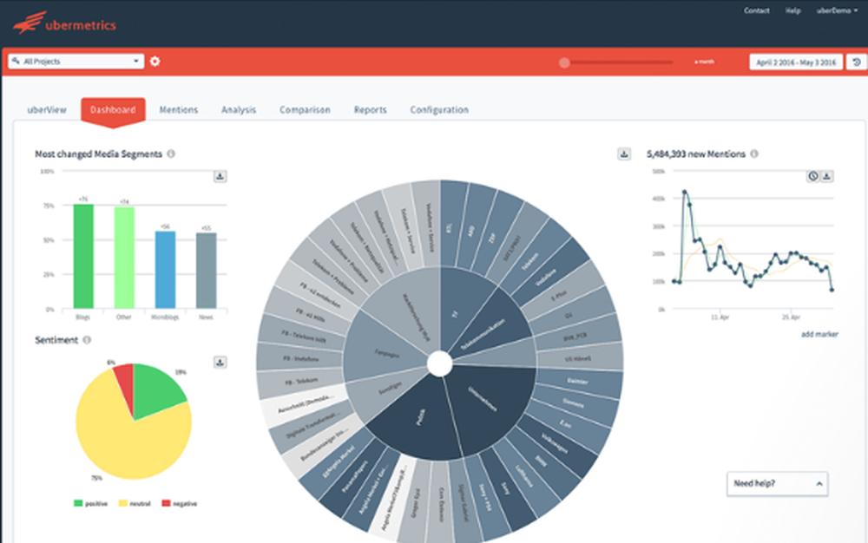Download the Sentiment pie chart
This screenshot has width=868, height=543.
(x=220, y=363)
